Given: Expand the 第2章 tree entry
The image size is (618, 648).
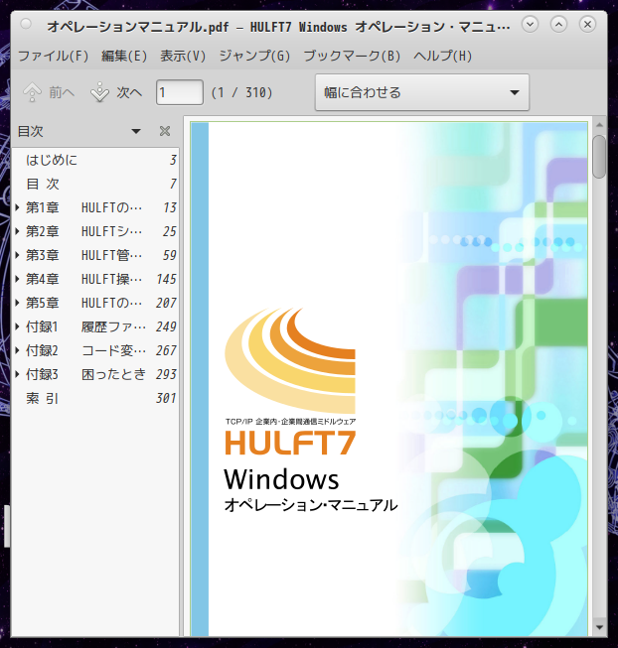Looking at the screenshot, I should coord(17,231).
